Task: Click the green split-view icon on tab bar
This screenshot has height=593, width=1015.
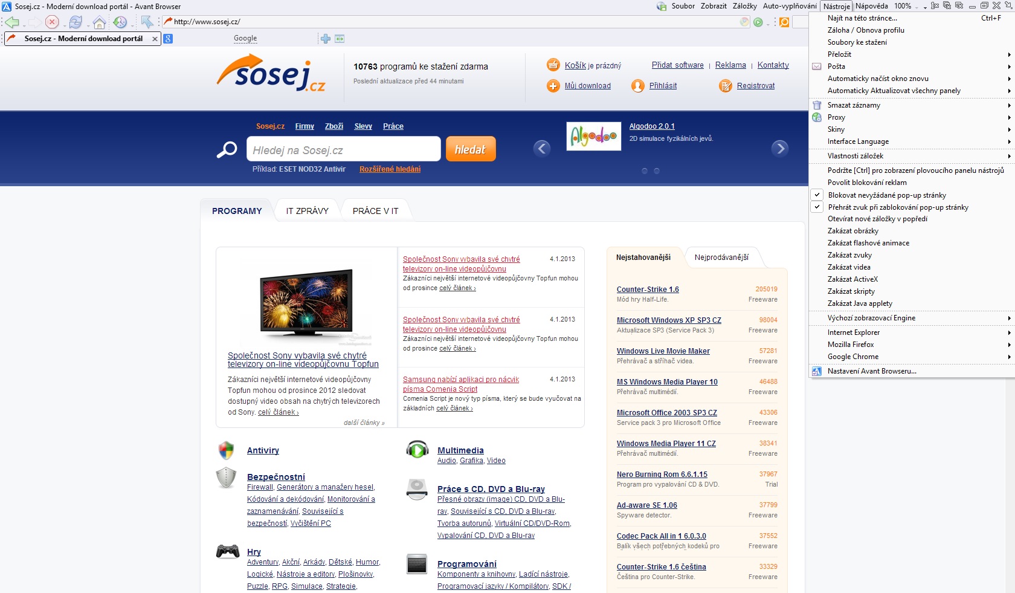Action: (340, 39)
